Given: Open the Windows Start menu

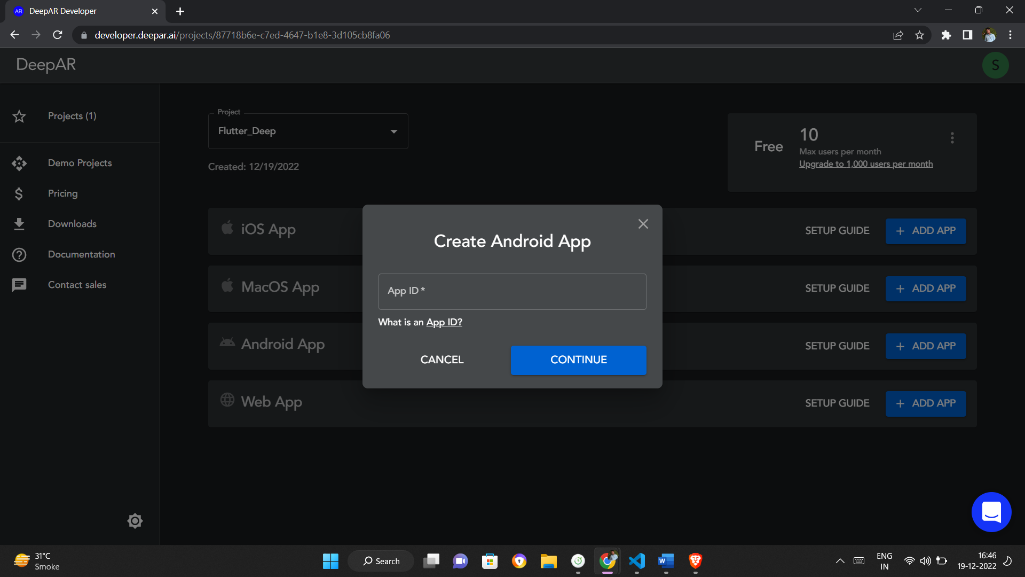Looking at the screenshot, I should pos(330,561).
